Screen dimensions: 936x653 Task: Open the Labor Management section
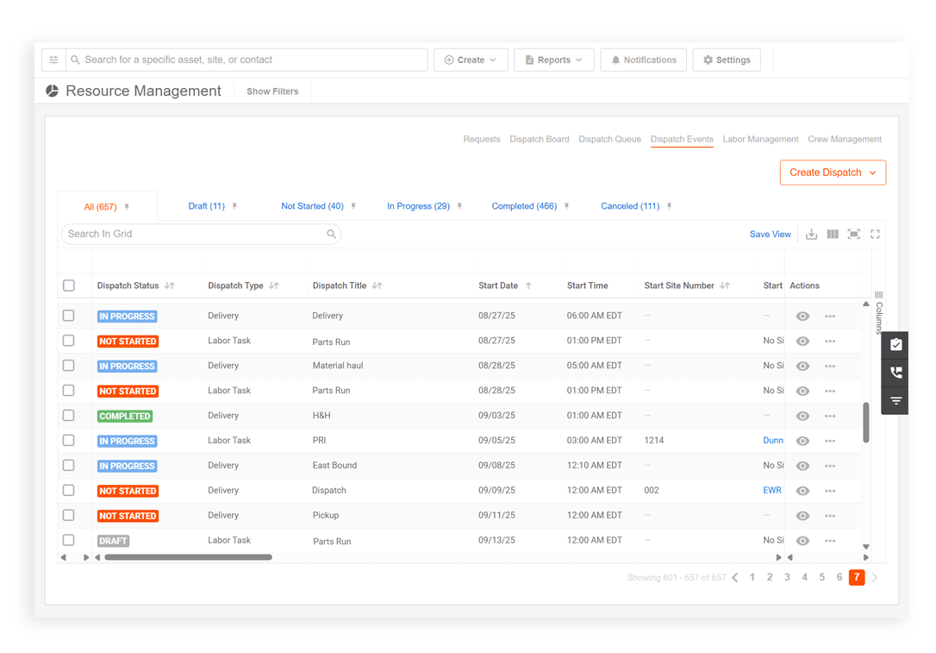pyautogui.click(x=760, y=139)
